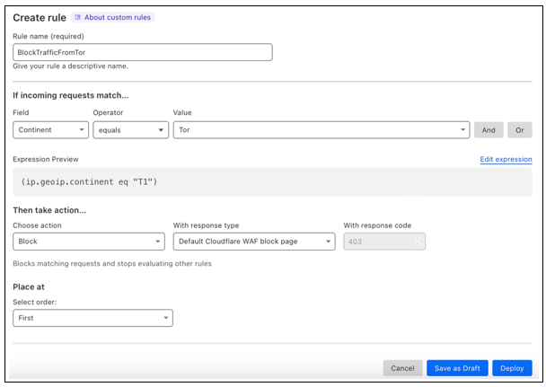Screen dimensions: 546x387
Task: Click the book icon beside About custom rules
Action: 78,17
